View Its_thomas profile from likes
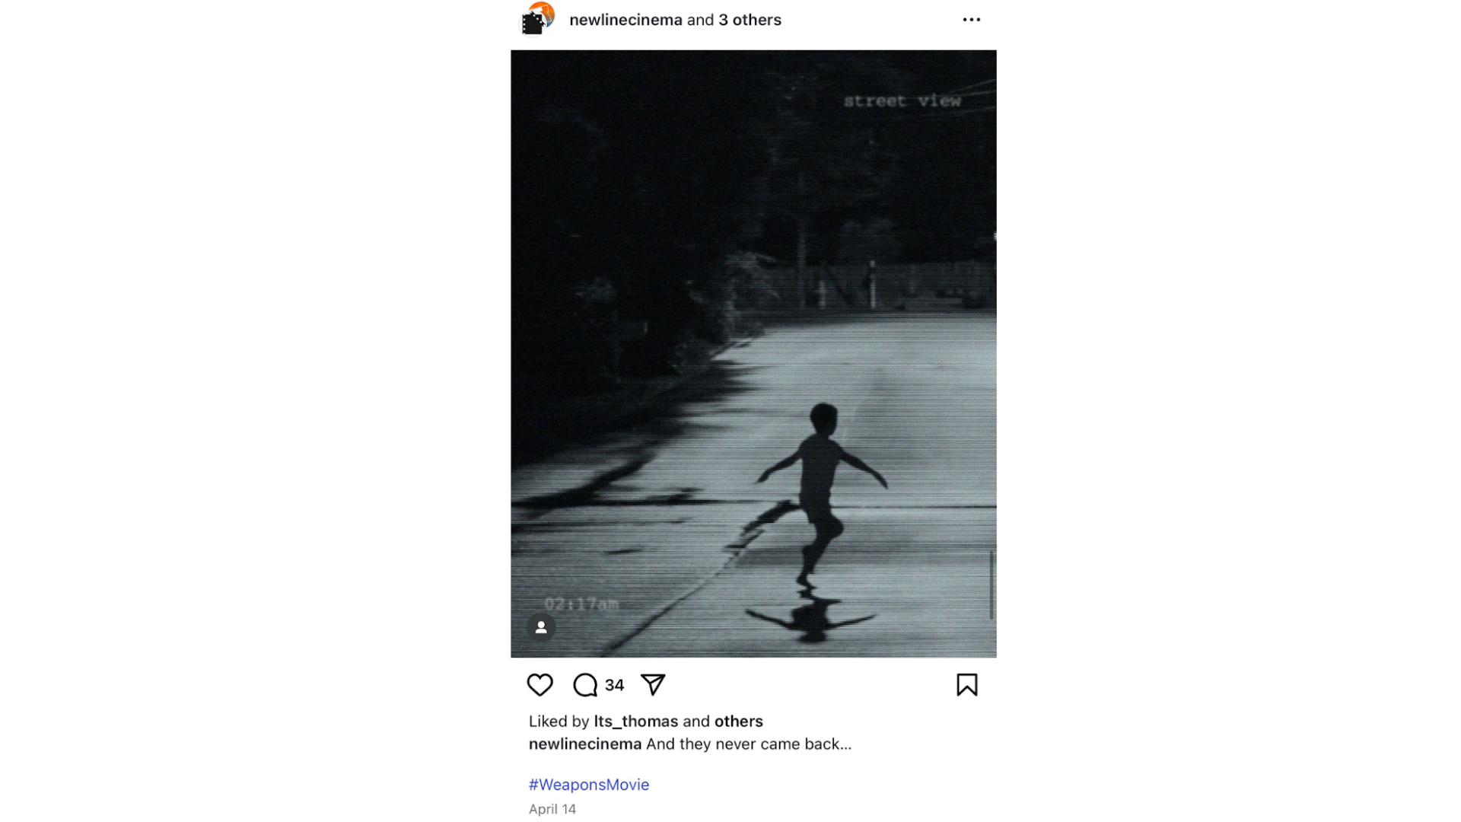 (x=635, y=721)
